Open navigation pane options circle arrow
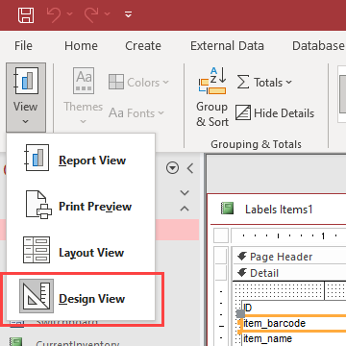The width and height of the screenshot is (346, 346). click(172, 168)
